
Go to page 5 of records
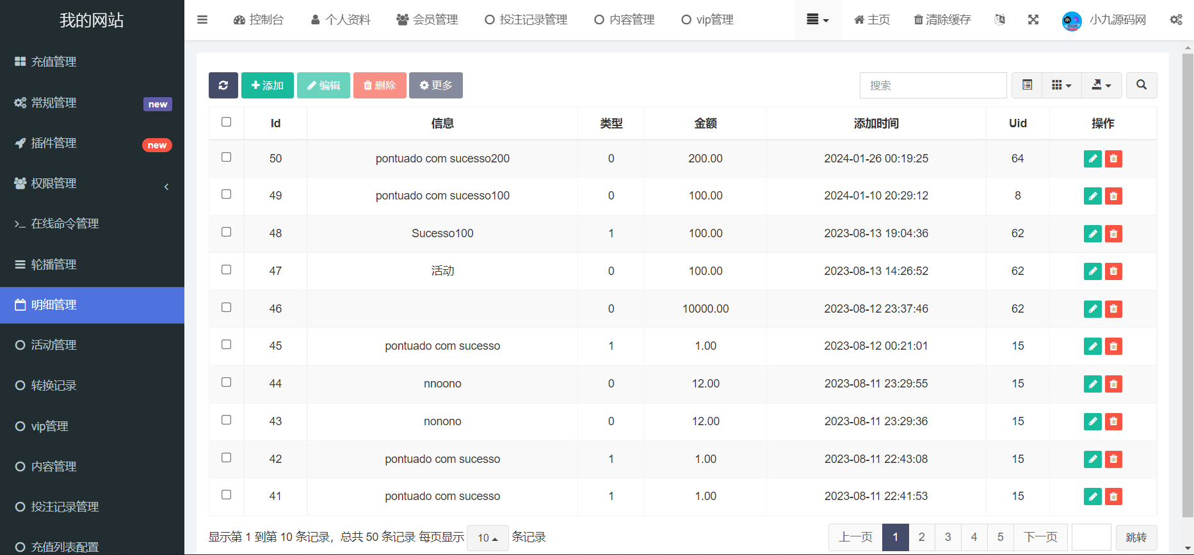pyautogui.click(x=1001, y=537)
